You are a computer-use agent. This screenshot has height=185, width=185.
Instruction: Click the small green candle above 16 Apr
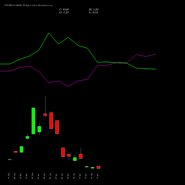pyautogui.click(x=92, y=168)
